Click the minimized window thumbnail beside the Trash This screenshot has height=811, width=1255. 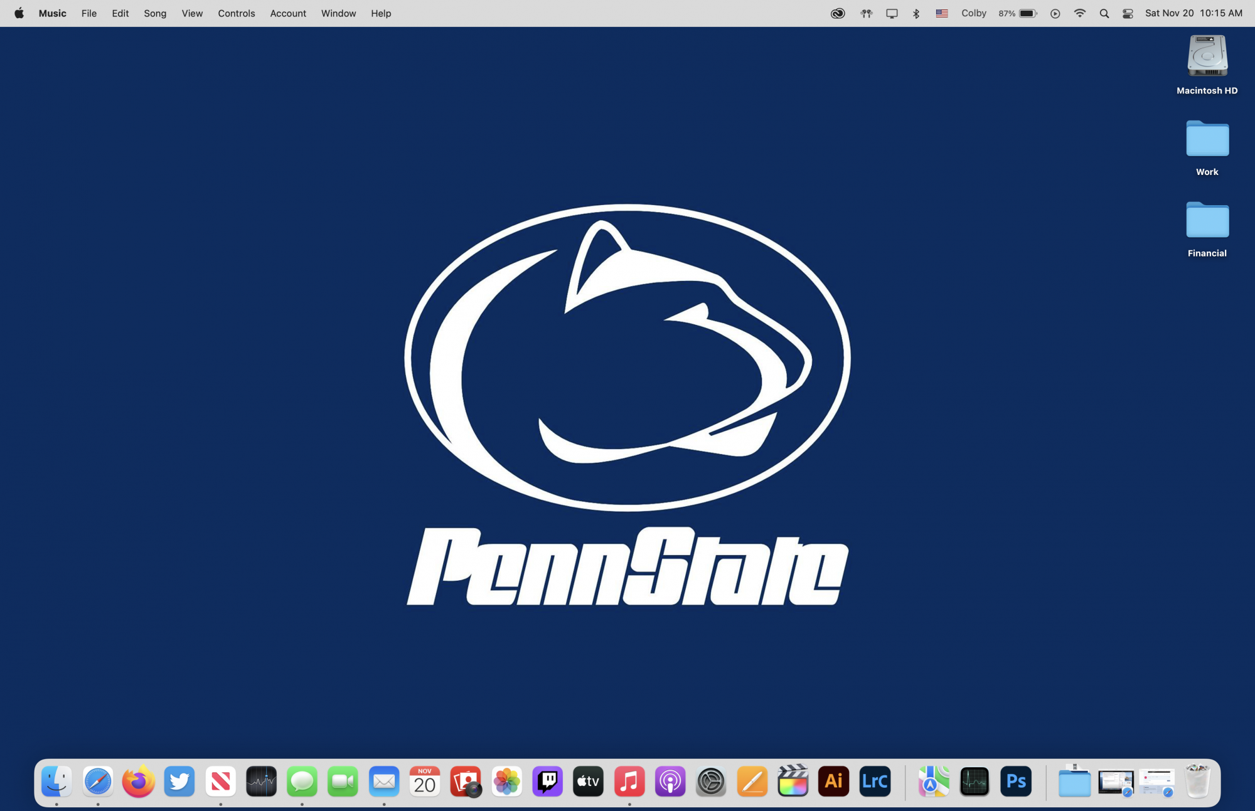(1156, 783)
